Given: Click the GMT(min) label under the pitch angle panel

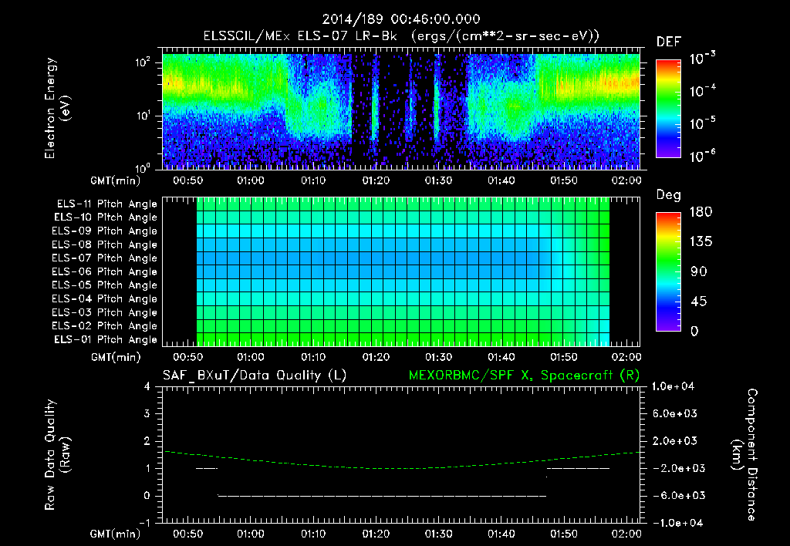Looking at the screenshot, I should 116,358.
